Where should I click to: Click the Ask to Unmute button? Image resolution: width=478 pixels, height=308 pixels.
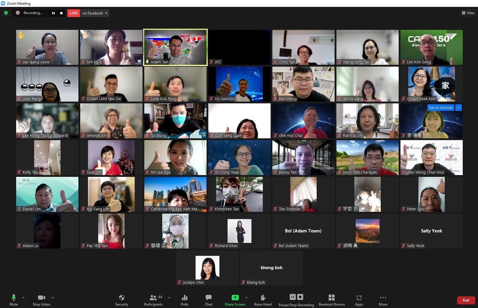[x=440, y=108]
